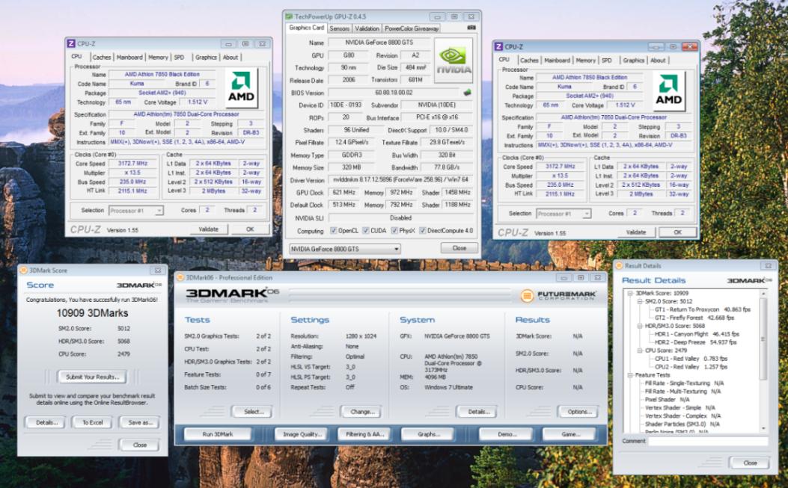The width and height of the screenshot is (788, 488).
Task: Collapse the CPU Score: 2479 node
Action: coord(640,350)
